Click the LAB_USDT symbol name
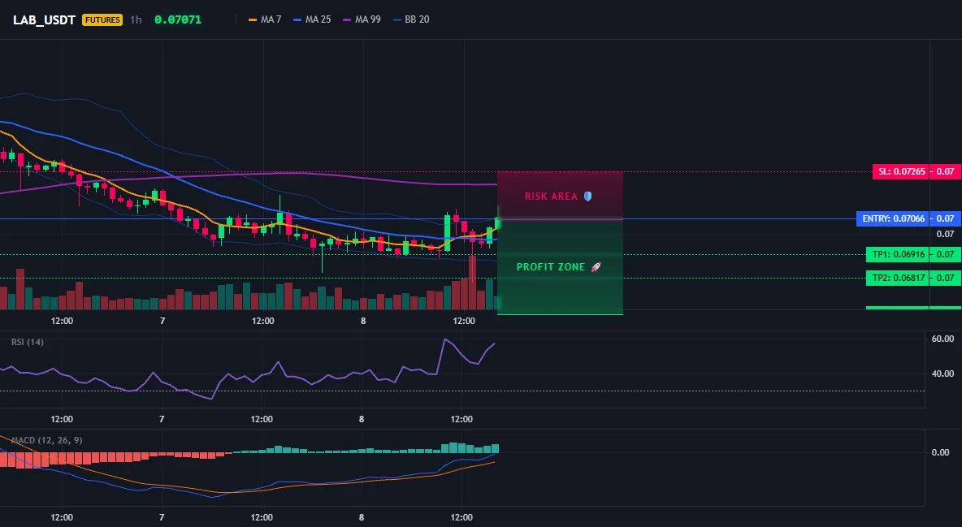 (44, 19)
